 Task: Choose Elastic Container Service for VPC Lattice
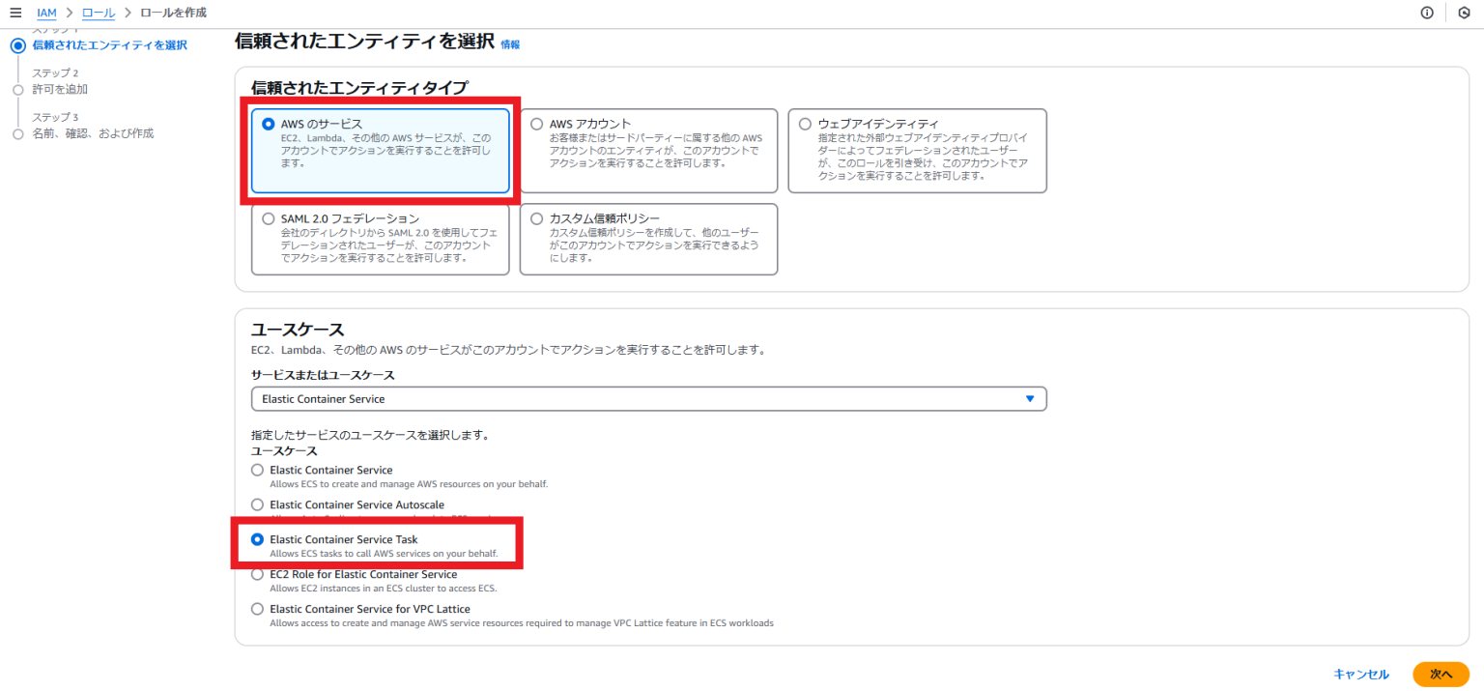pyautogui.click(x=257, y=609)
